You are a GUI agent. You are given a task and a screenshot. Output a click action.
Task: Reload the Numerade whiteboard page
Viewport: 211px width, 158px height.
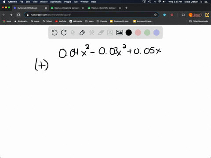(x=18, y=15)
